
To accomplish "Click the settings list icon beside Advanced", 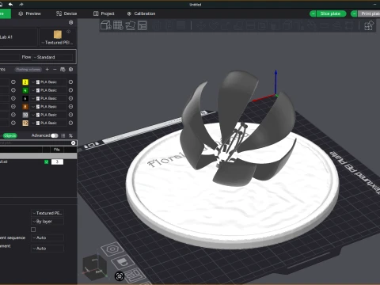I will point(63,135).
